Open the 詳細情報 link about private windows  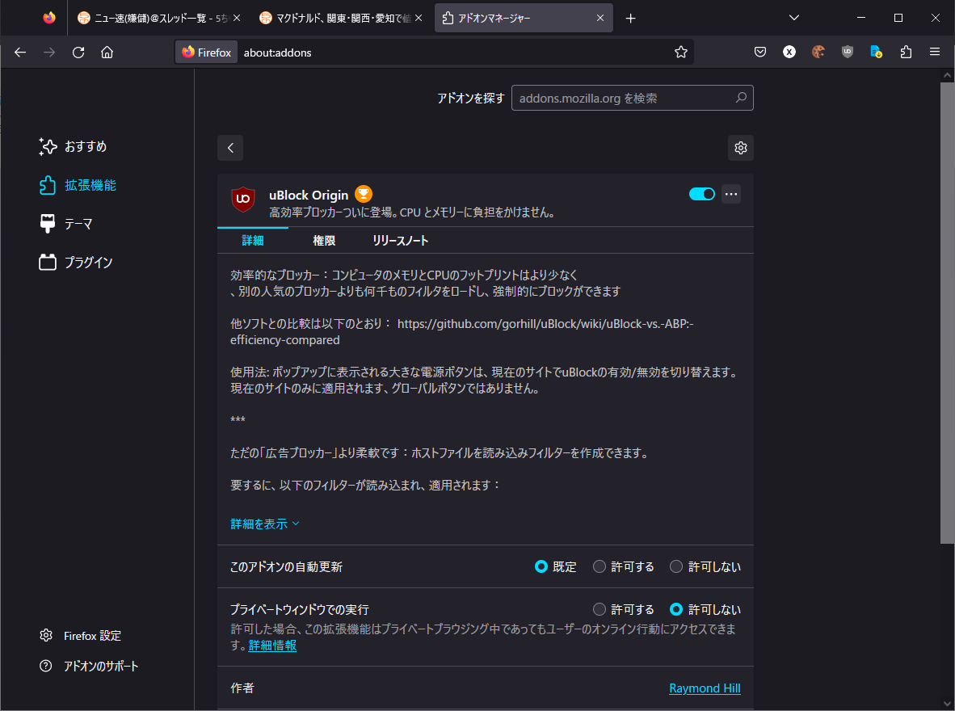(x=272, y=646)
